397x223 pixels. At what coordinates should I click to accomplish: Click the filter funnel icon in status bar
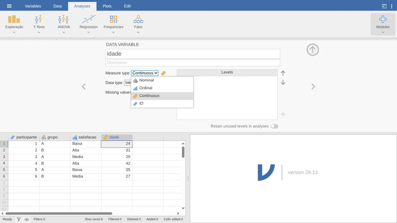coord(19,219)
